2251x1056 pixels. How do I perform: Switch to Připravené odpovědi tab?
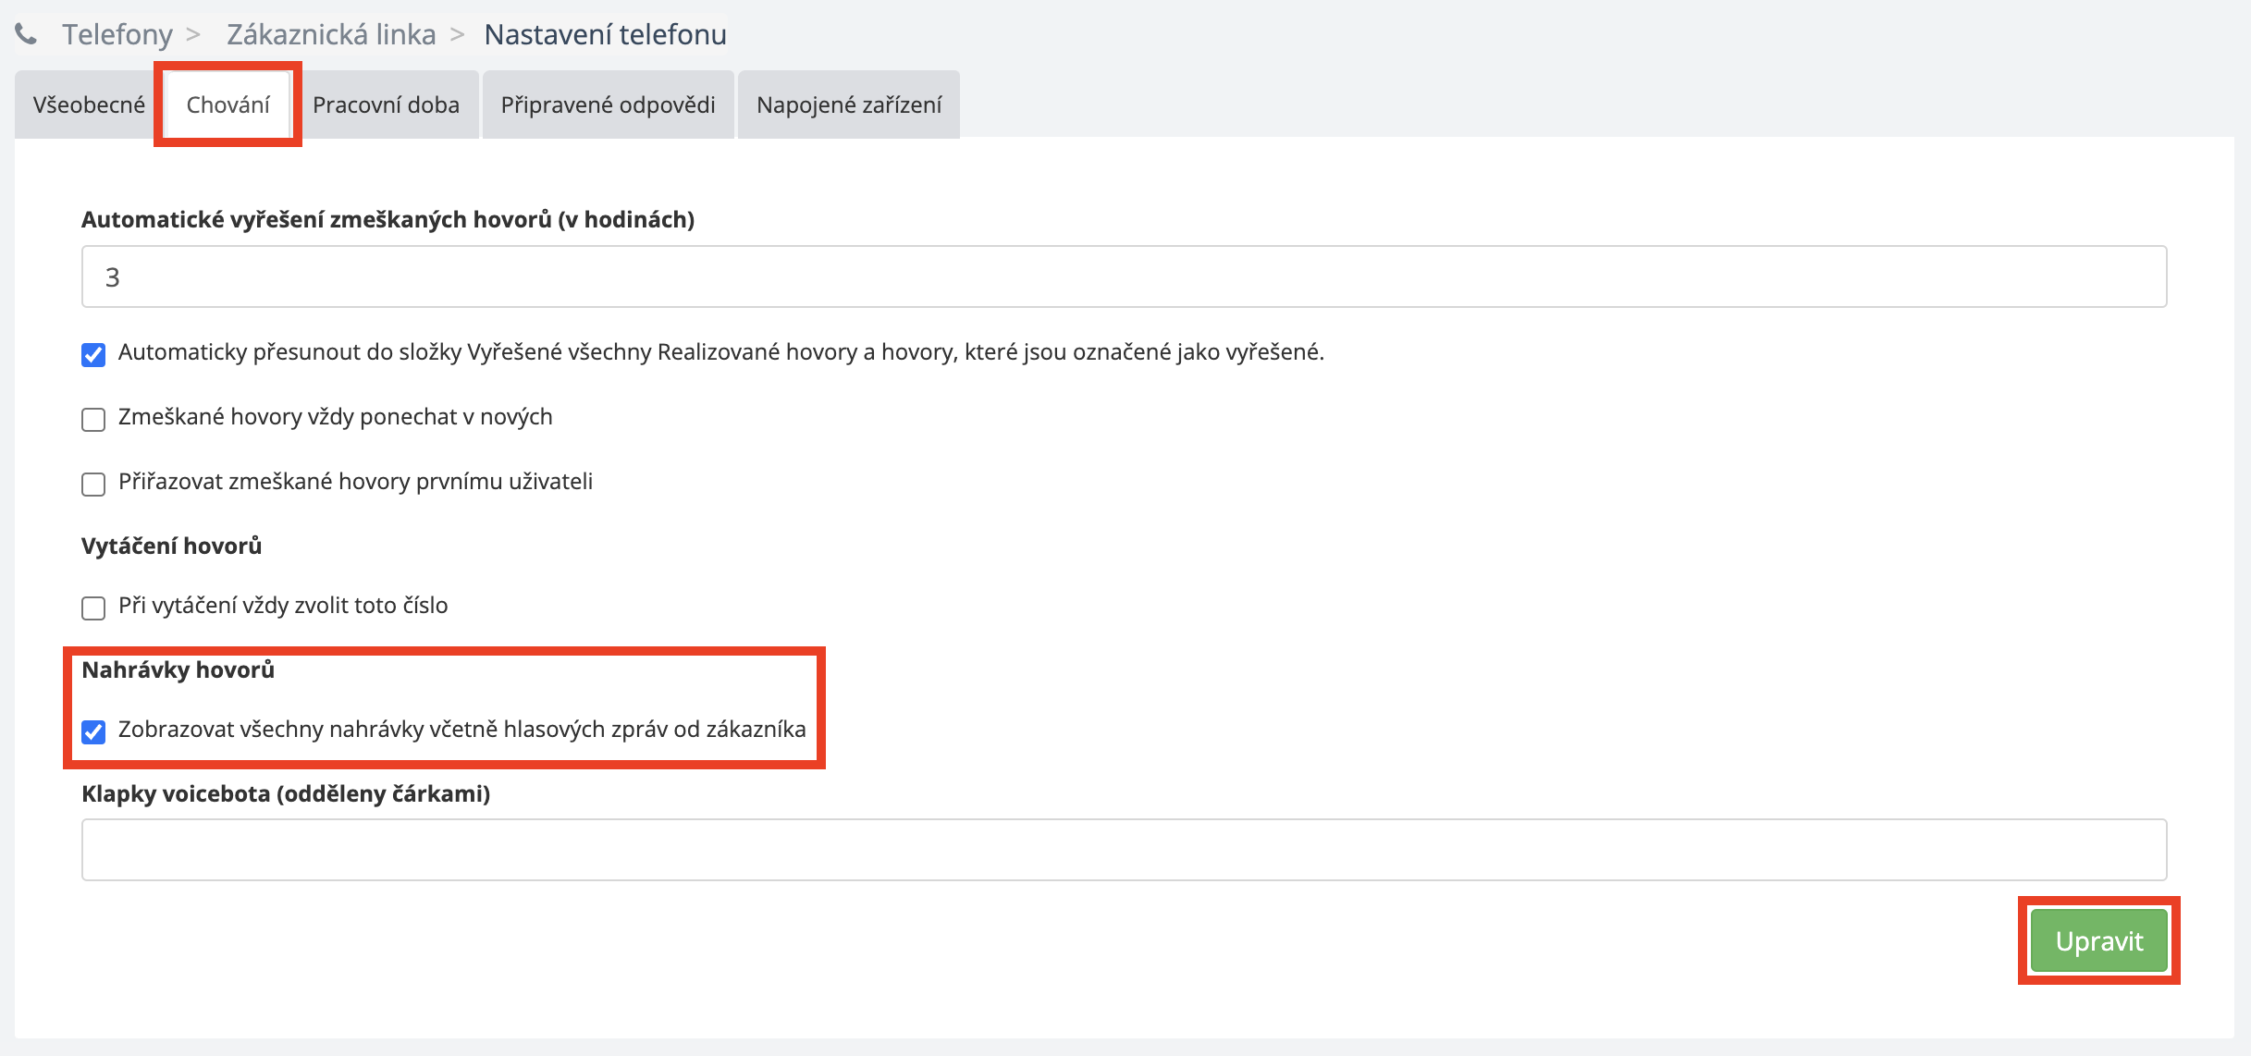[608, 104]
